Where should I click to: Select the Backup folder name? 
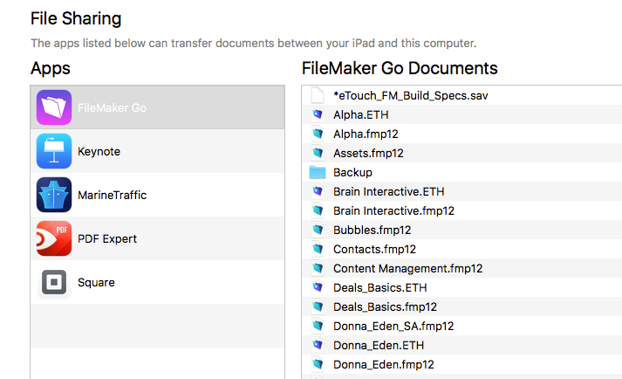(352, 172)
